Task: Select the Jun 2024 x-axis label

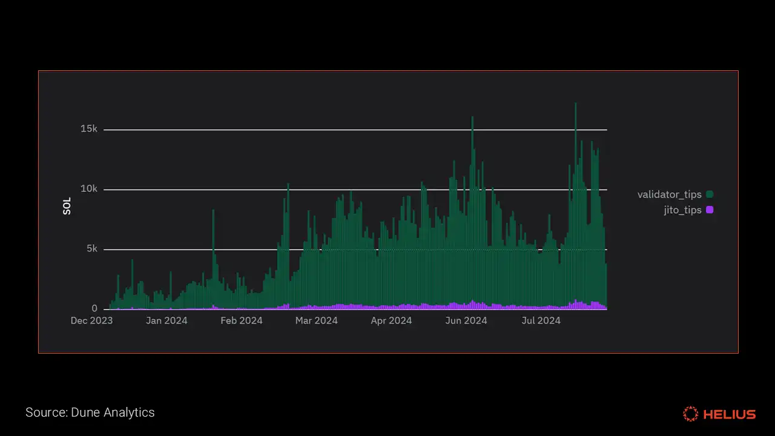Action: tap(466, 321)
